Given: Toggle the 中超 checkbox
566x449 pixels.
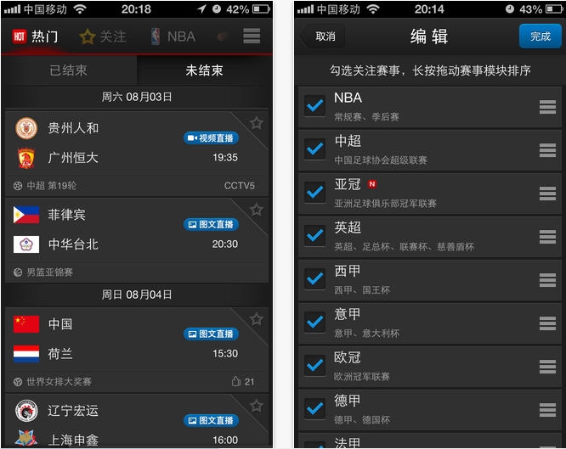Looking at the screenshot, I should 314,149.
